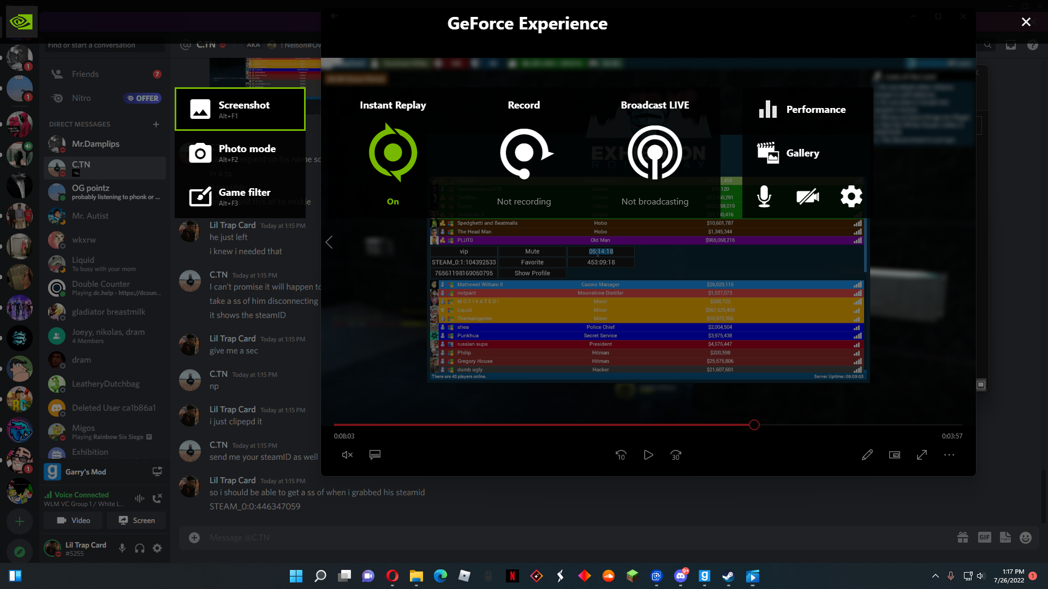Open Windows taskbar search
This screenshot has height=589, width=1048.
point(320,576)
